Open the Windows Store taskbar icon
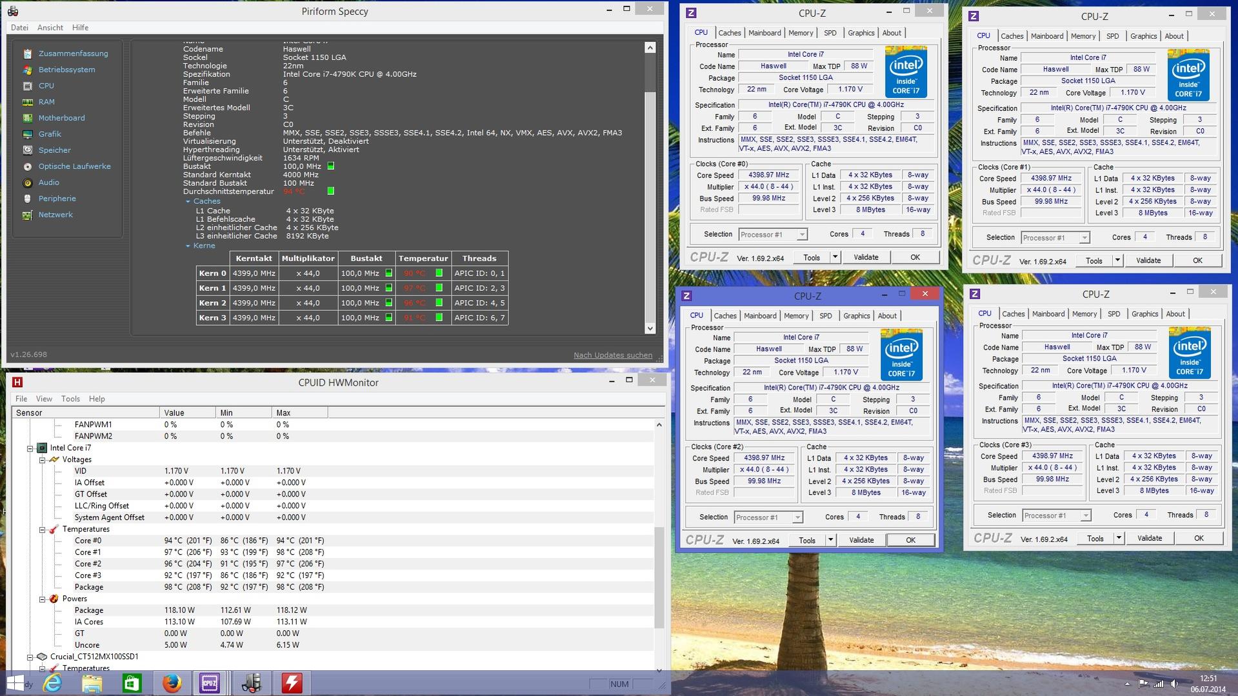Viewport: 1238px width, 696px height. coord(132,683)
